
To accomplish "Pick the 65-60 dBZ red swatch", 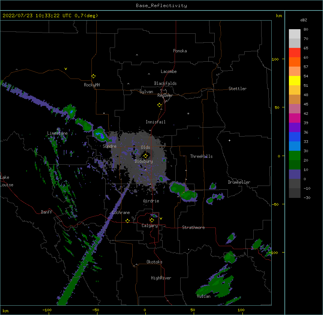I will coord(295,52).
